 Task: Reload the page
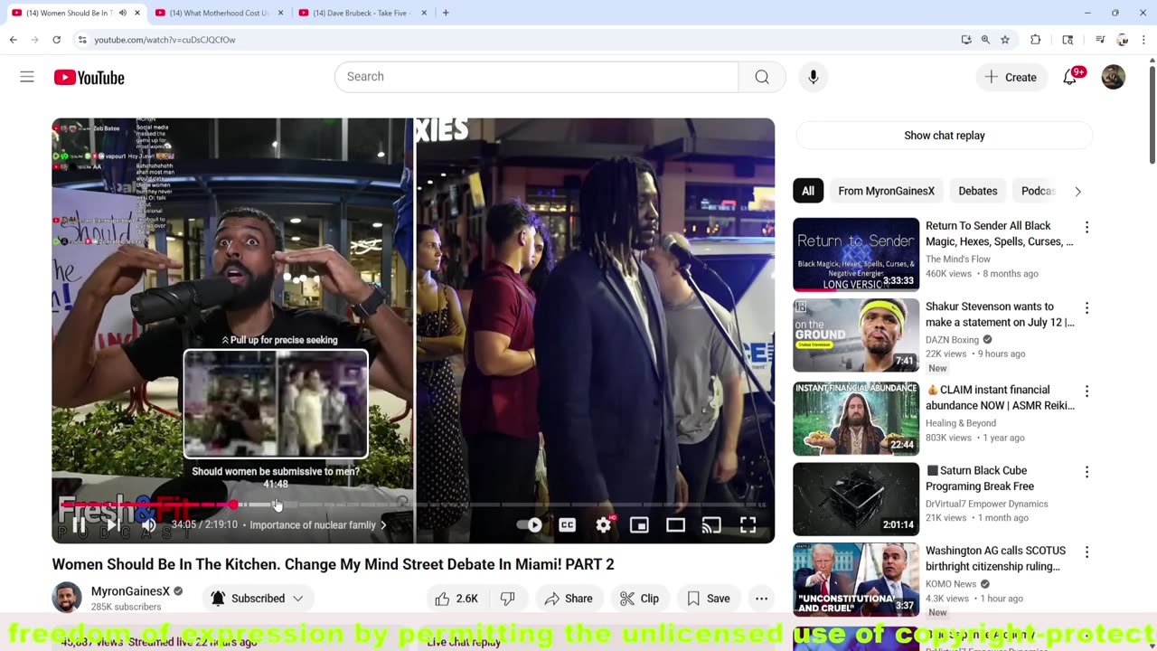[56, 40]
